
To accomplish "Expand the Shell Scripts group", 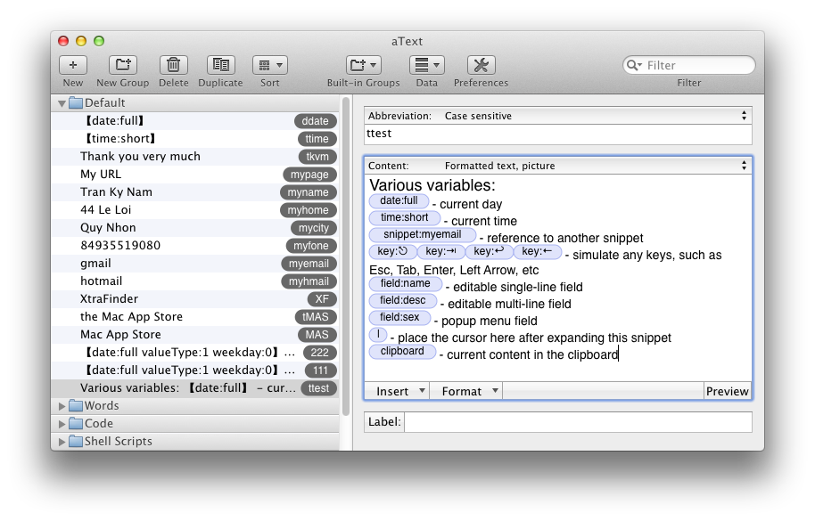I will (62, 442).
